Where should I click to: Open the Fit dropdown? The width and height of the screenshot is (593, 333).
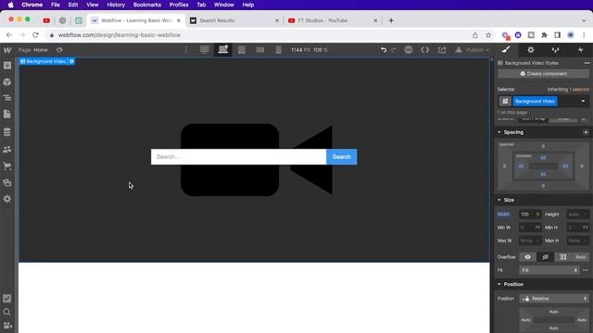(x=549, y=270)
